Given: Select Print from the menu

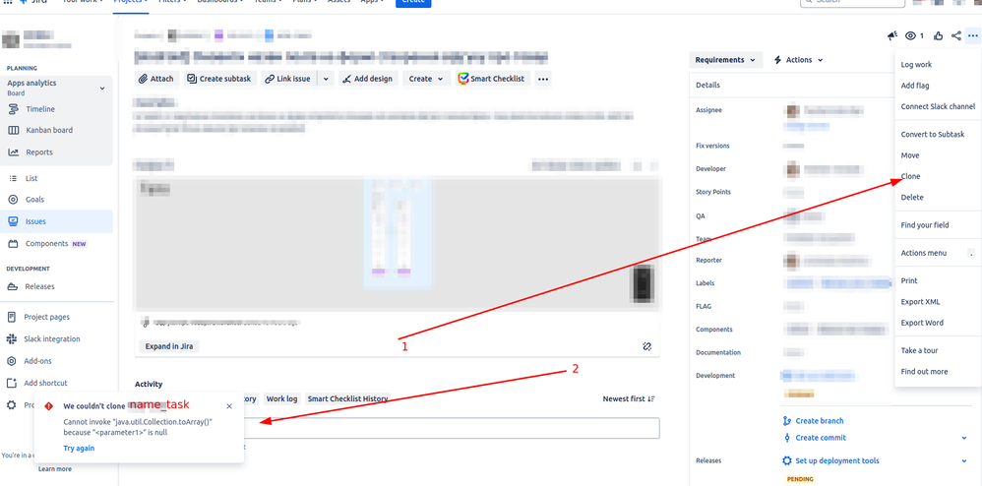Looking at the screenshot, I should [x=909, y=280].
